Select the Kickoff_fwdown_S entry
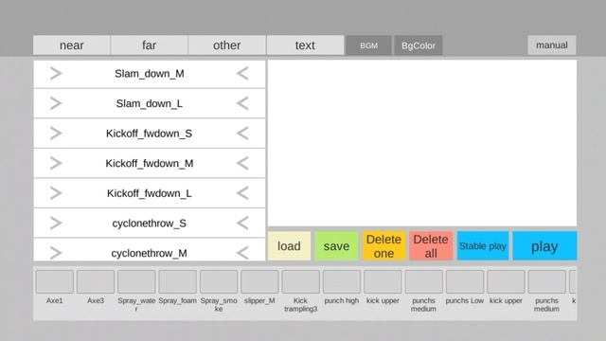Image resolution: width=606 pixels, height=341 pixels. (150, 134)
